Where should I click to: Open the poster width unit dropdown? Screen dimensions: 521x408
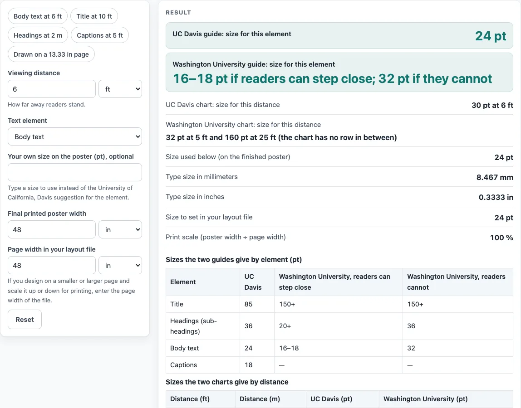[x=120, y=230]
